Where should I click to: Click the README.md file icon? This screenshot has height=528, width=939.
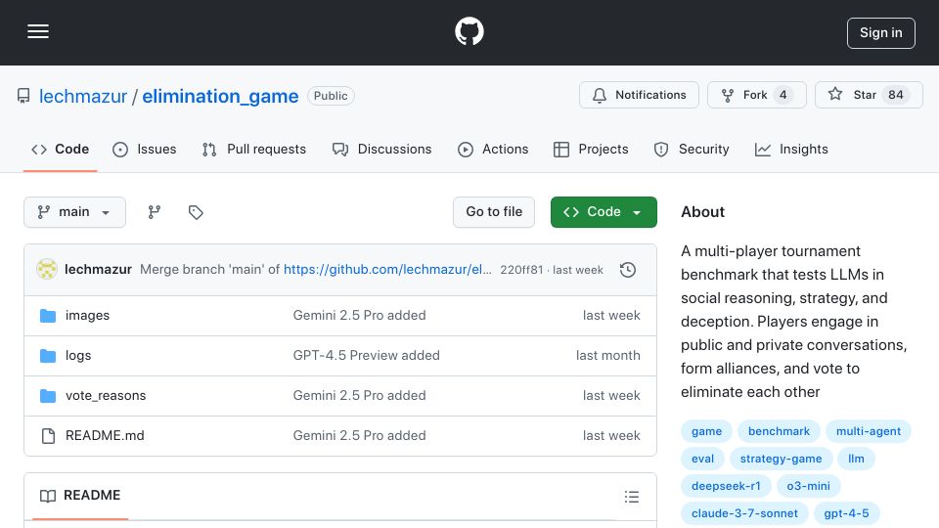click(48, 436)
